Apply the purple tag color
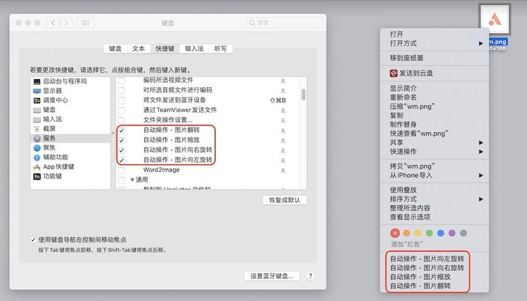 tap(452, 233)
